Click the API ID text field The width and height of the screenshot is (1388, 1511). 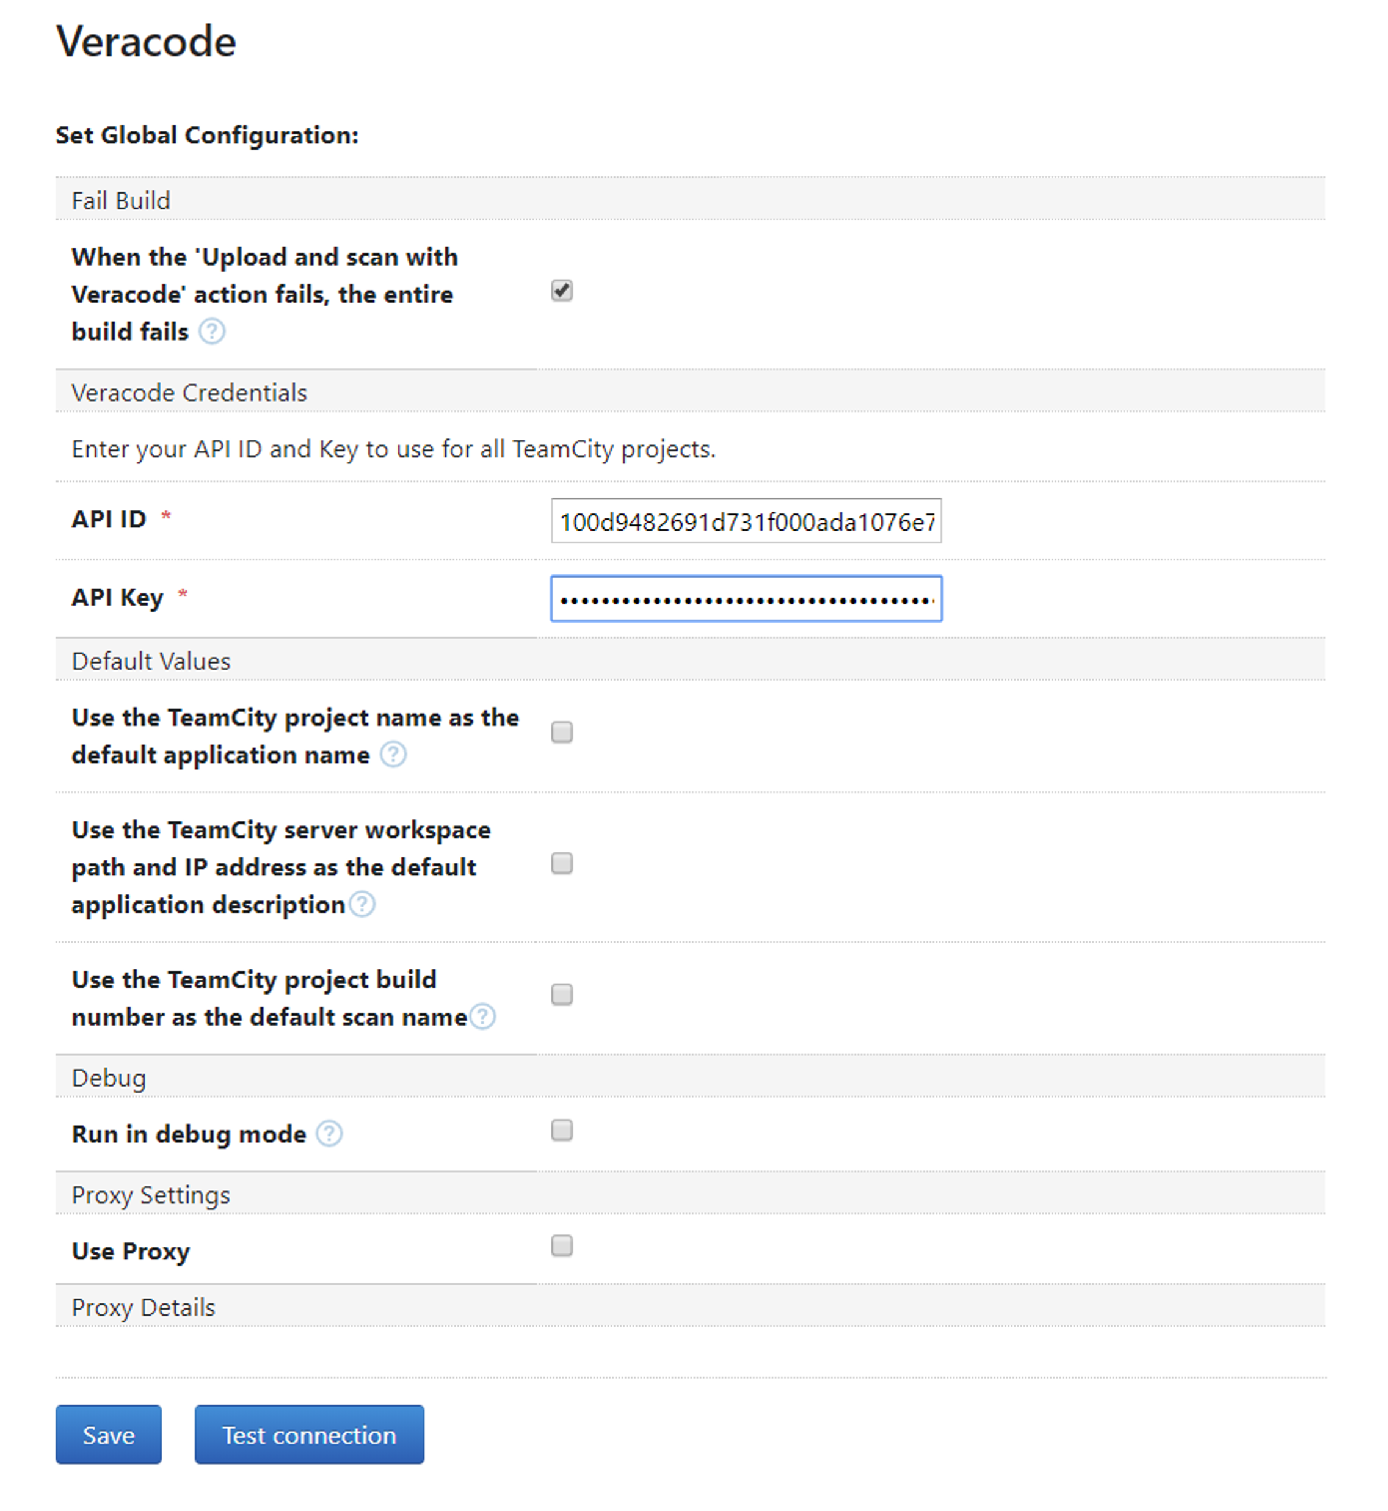coord(746,521)
